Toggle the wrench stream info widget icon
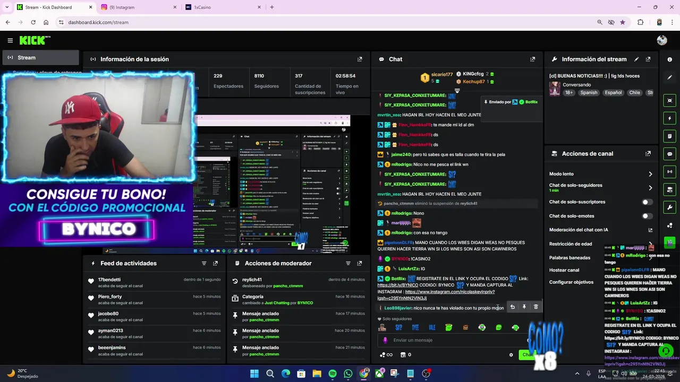The width and height of the screenshot is (680, 382). (669, 207)
